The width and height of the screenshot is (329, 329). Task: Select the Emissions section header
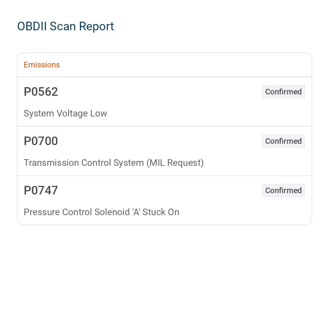click(42, 65)
